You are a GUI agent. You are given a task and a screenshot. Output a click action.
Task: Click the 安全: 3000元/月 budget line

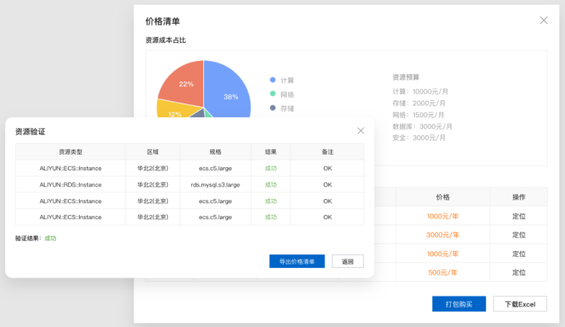(419, 137)
